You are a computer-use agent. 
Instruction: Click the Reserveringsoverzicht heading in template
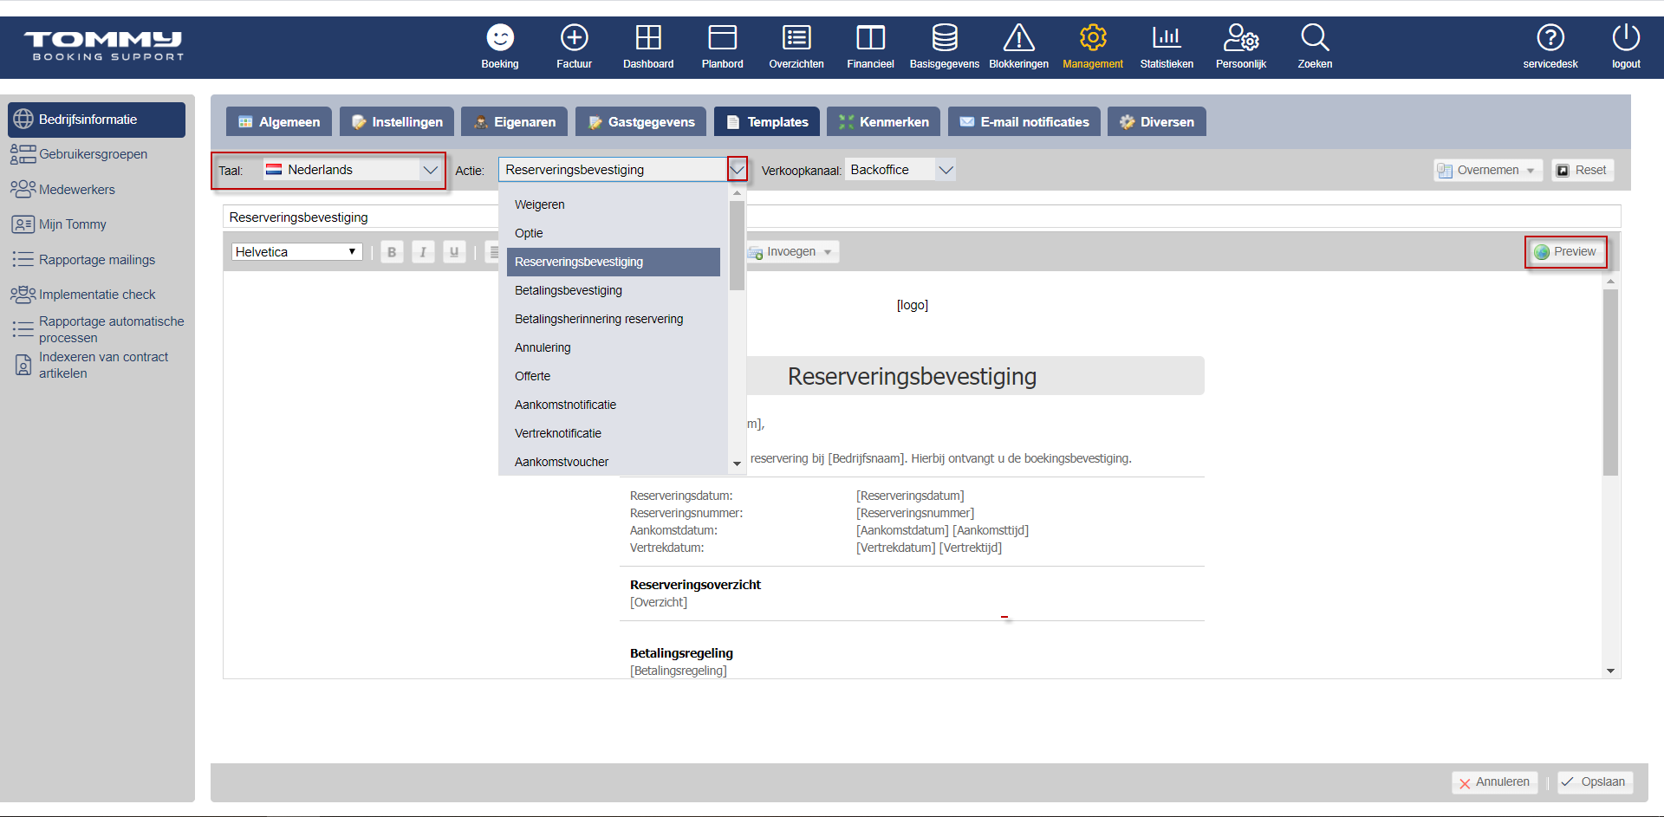click(695, 585)
